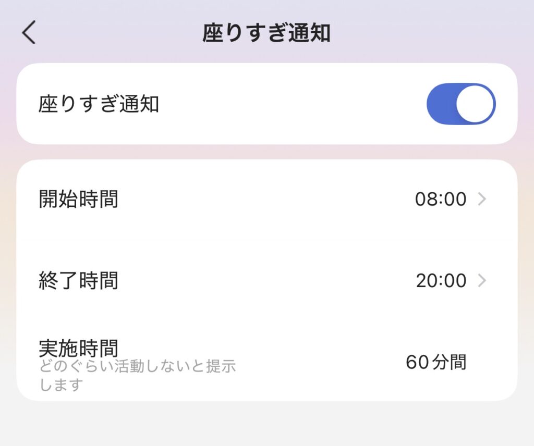Expand the chevron next to 20:00

[482, 281]
